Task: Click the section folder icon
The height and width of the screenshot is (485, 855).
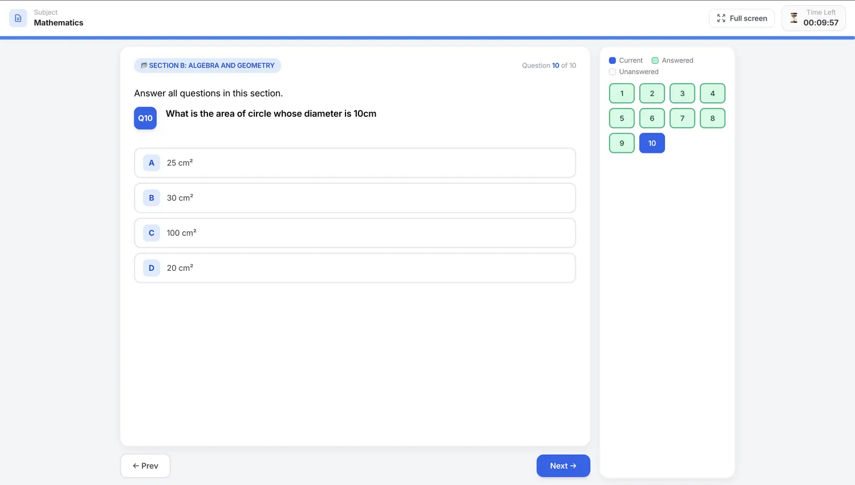Action: [x=144, y=66]
